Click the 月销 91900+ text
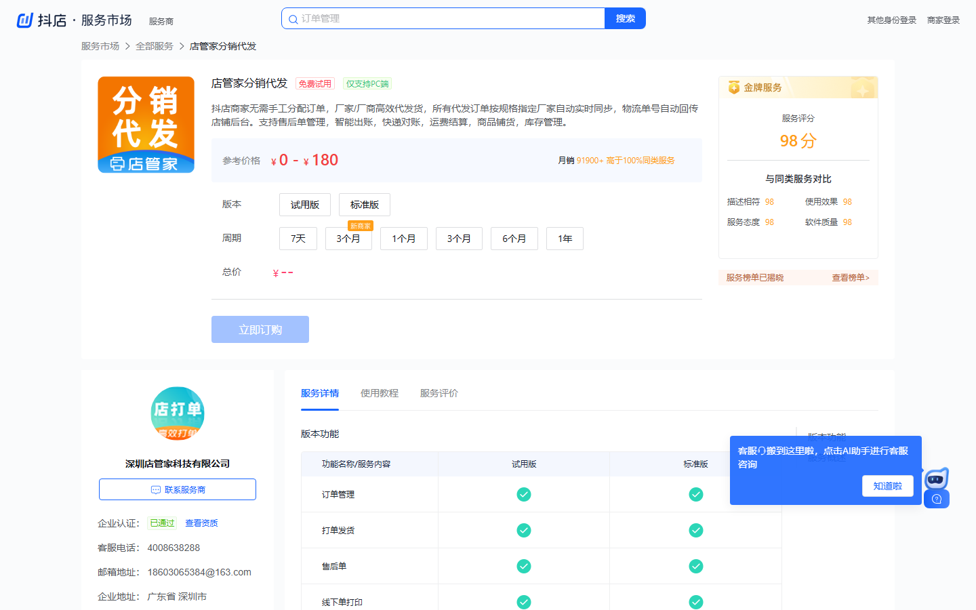976x610 pixels. [x=580, y=161]
